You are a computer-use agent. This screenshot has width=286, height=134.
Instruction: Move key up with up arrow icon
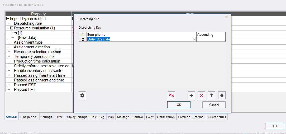(x=212, y=95)
